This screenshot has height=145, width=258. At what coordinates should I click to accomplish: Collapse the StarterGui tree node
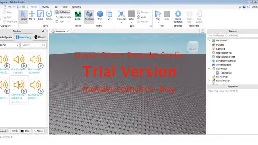pos(209,69)
